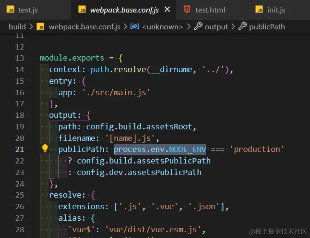Viewport: 310px width, 238px height.
Task: Open the lightbulb code actions on line 21
Action: pos(45,149)
